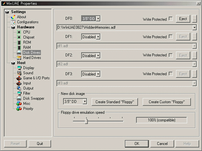Image resolution: width=202 pixels, height=151 pixels.
Task: Check Write Protected for DF3
Action: point(171,74)
